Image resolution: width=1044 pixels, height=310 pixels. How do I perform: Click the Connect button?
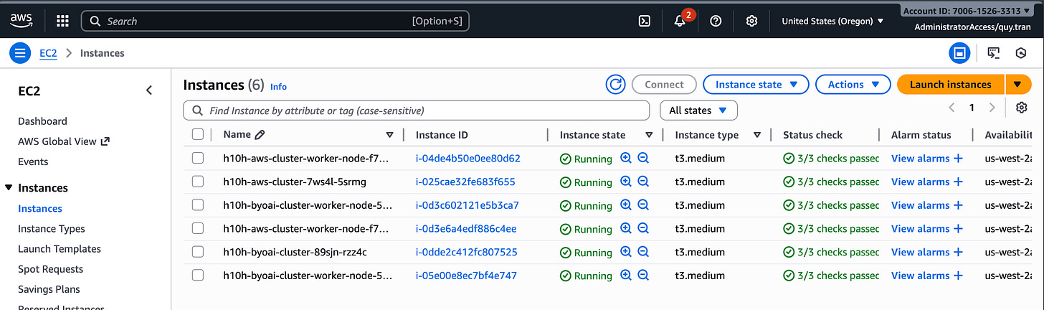pos(664,85)
